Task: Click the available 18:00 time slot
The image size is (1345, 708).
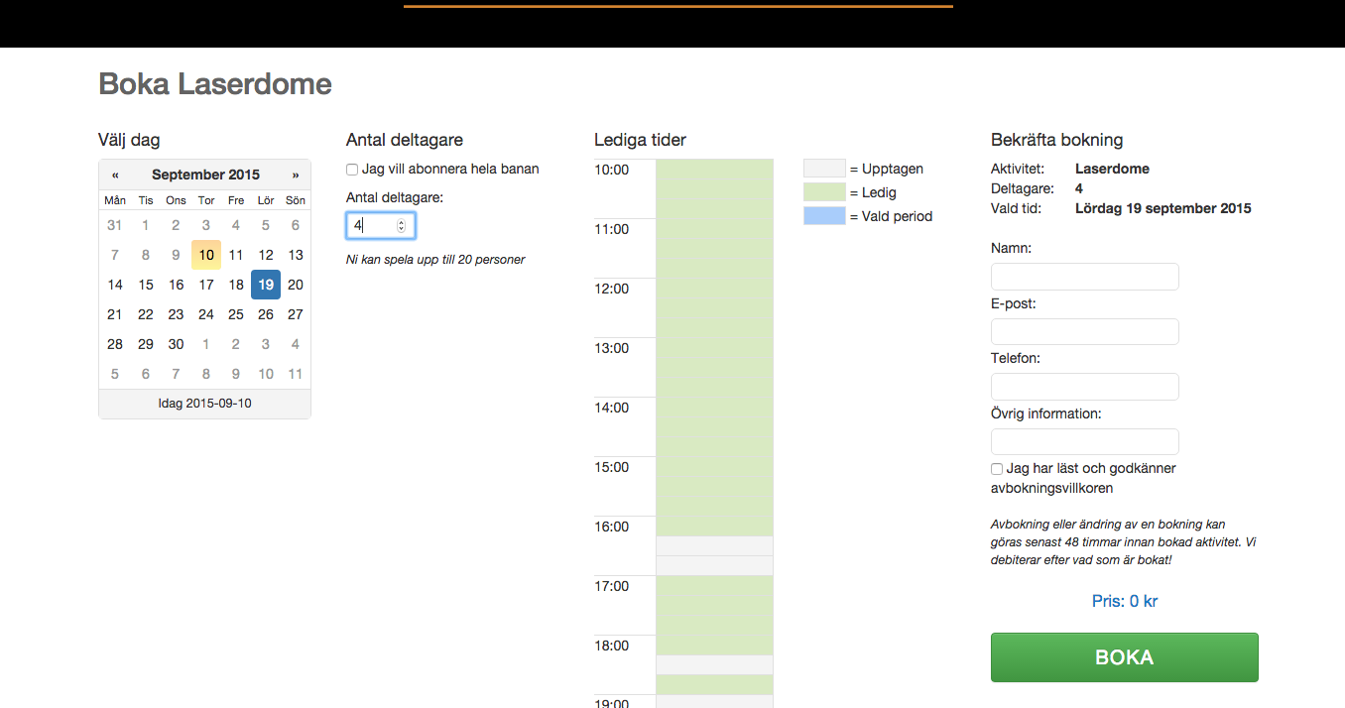Action: 714,645
